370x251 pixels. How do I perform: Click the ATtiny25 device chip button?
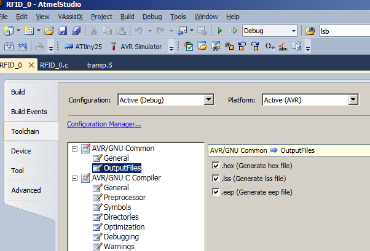pos(83,47)
